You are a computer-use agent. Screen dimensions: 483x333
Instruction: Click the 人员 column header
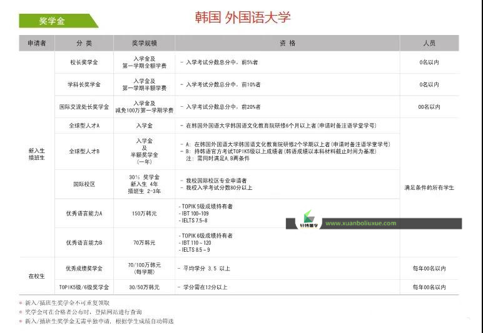coord(429,43)
